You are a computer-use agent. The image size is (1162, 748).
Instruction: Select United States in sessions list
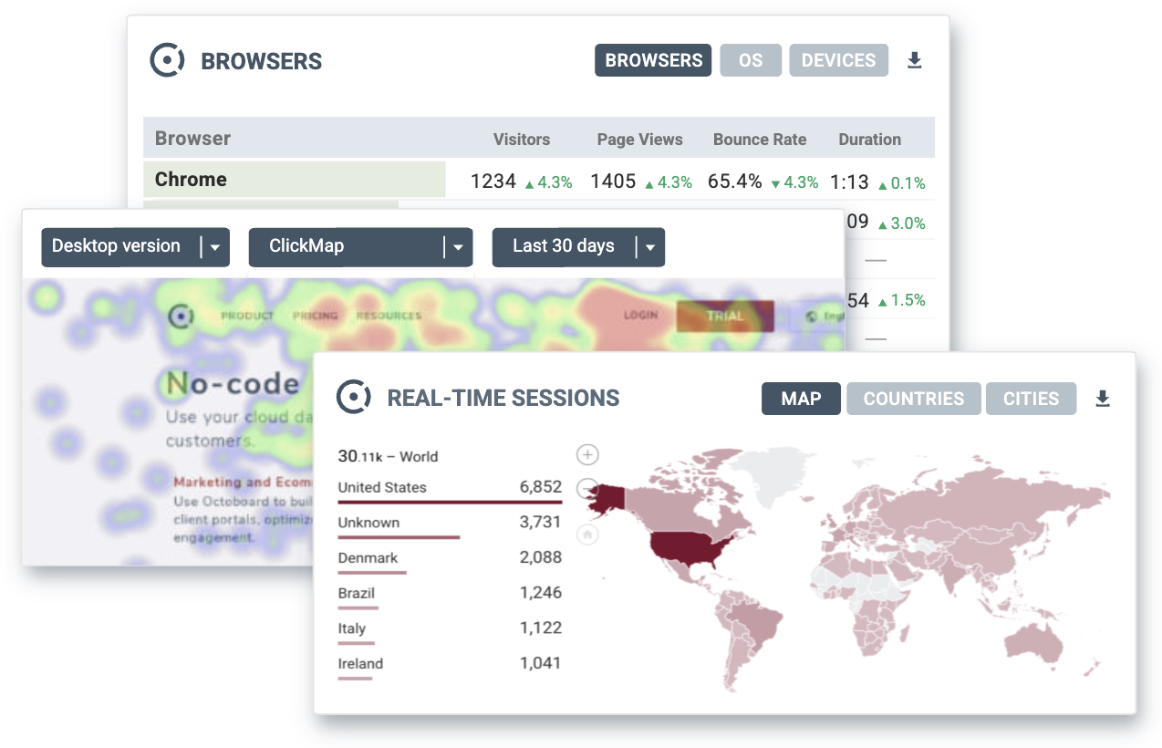tap(382, 487)
